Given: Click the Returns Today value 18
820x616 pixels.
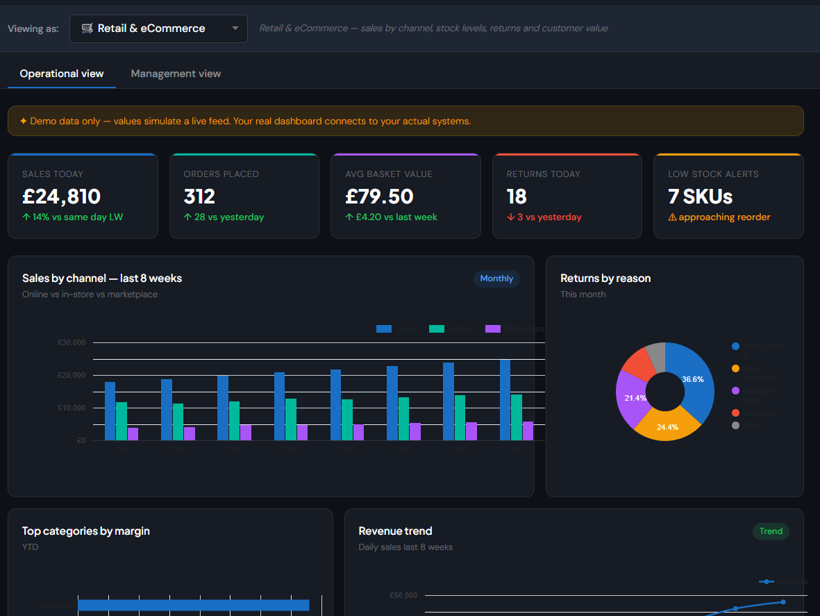Looking at the screenshot, I should point(517,197).
